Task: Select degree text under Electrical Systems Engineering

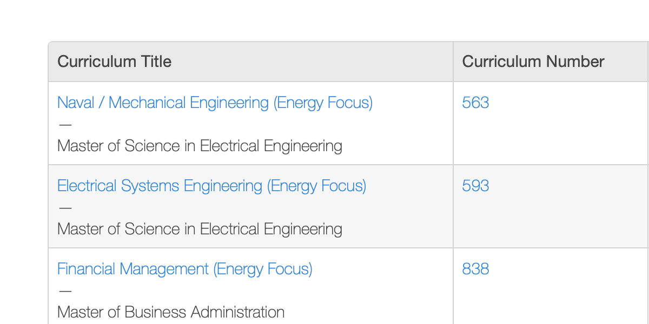Action: coord(200,229)
